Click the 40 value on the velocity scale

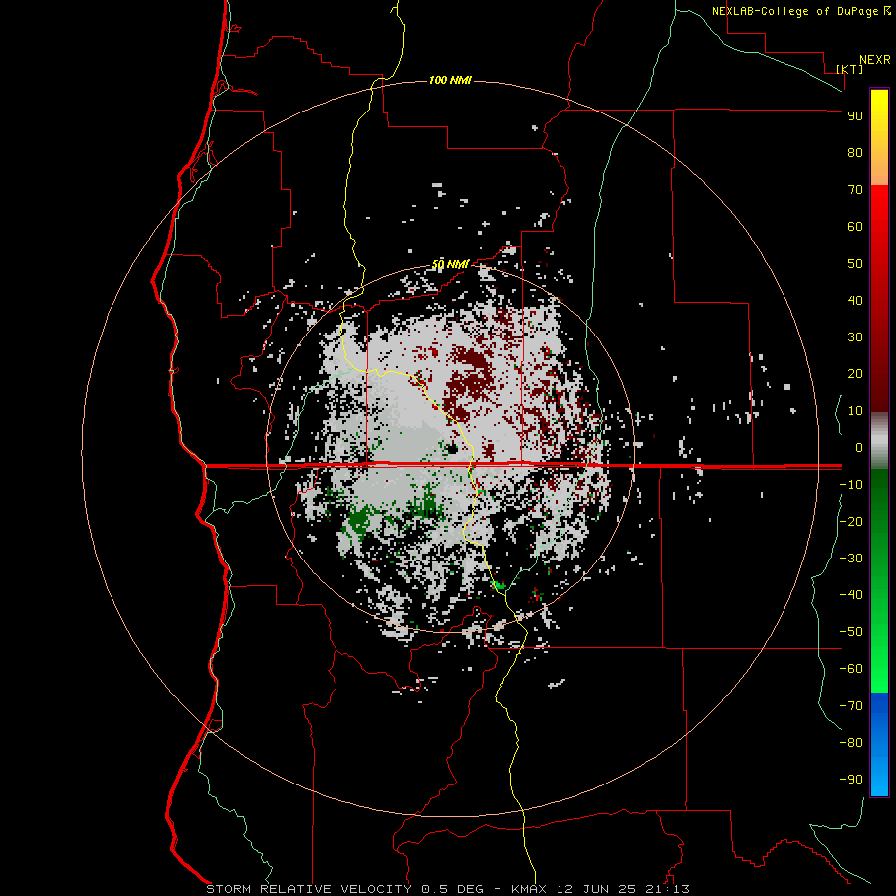[855, 301]
